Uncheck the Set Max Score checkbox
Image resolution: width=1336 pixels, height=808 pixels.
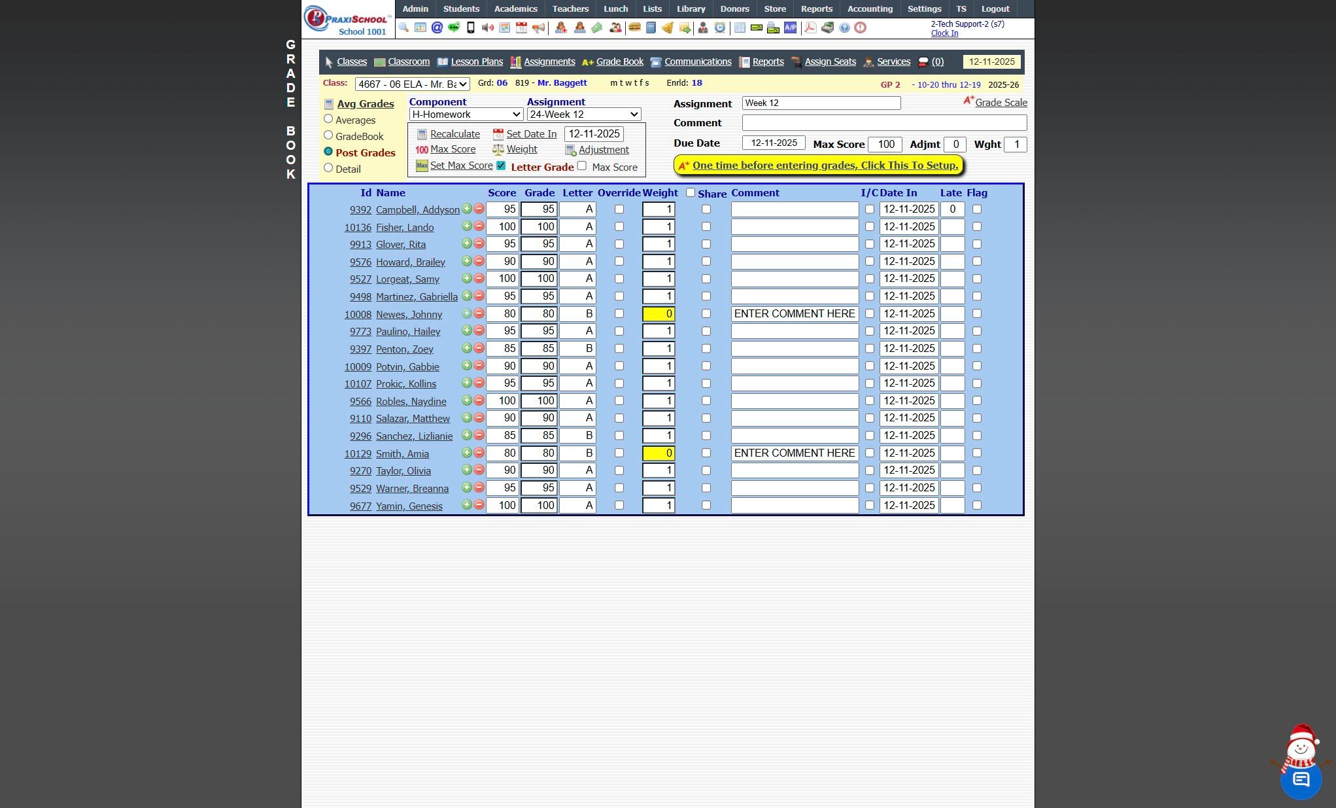(x=501, y=166)
